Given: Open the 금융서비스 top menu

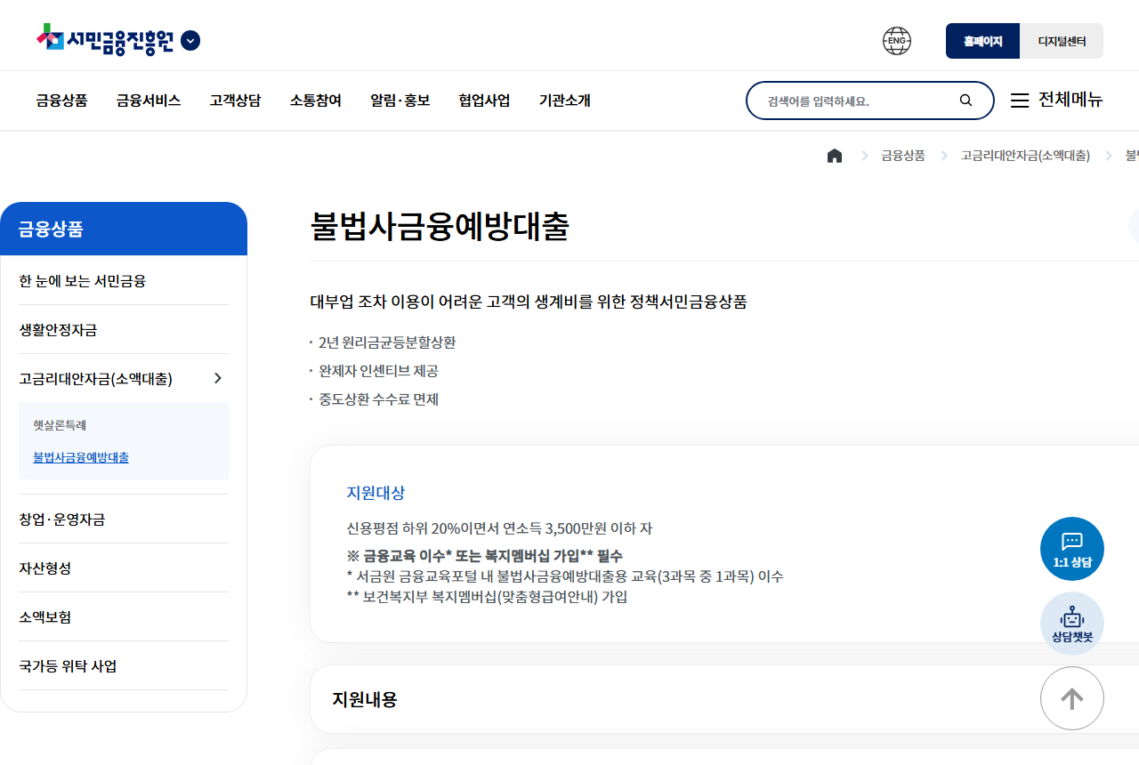Looking at the screenshot, I should pos(149,101).
